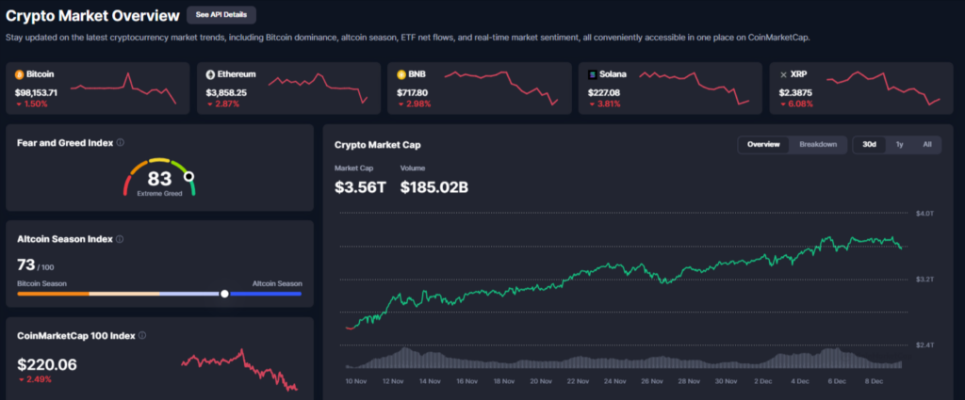Select the All time range
Viewport: 965px width, 400px height.
click(x=927, y=144)
